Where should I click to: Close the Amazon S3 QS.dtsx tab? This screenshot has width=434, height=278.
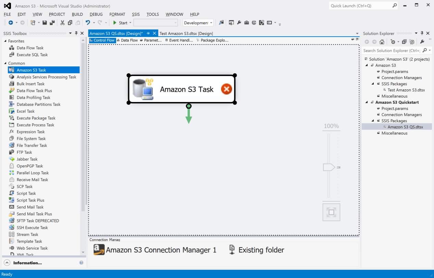(154, 33)
